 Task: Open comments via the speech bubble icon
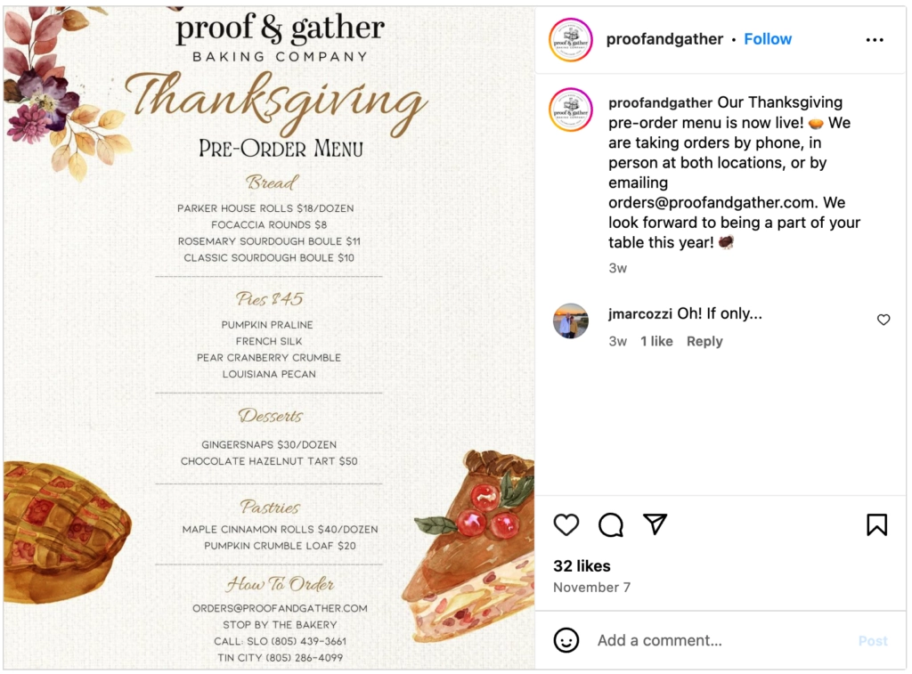click(x=611, y=524)
